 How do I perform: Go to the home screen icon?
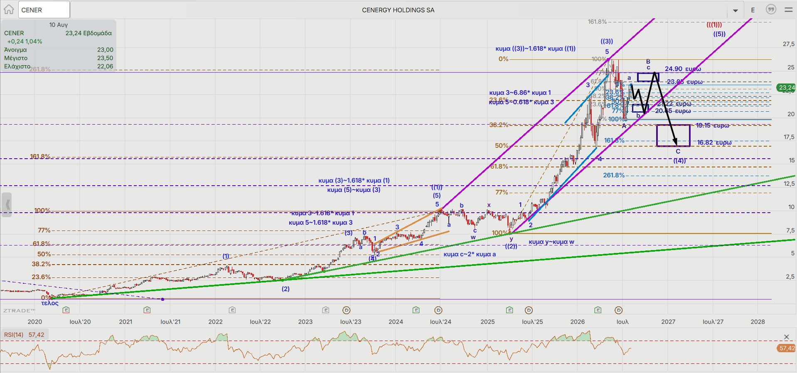[9, 10]
